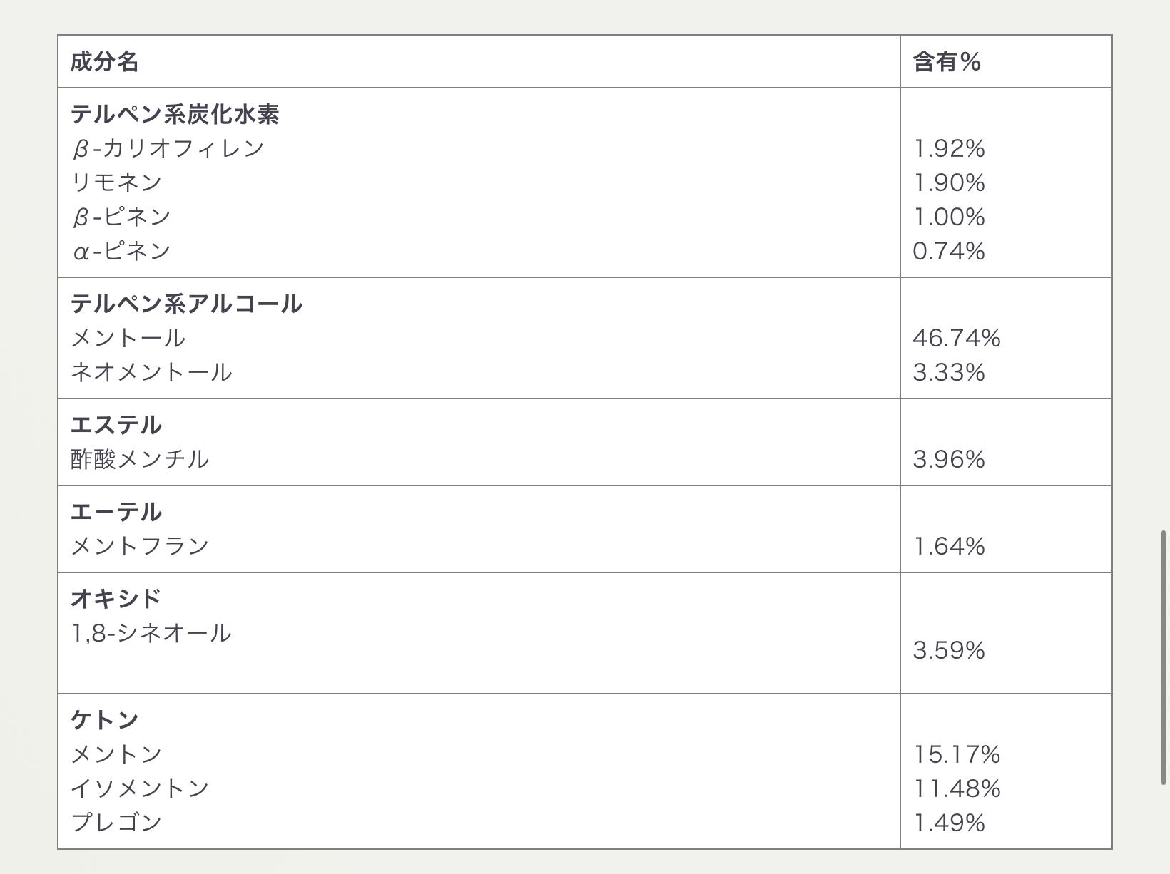Click the 3.59% value
The width and height of the screenshot is (1170, 874).
click(949, 650)
